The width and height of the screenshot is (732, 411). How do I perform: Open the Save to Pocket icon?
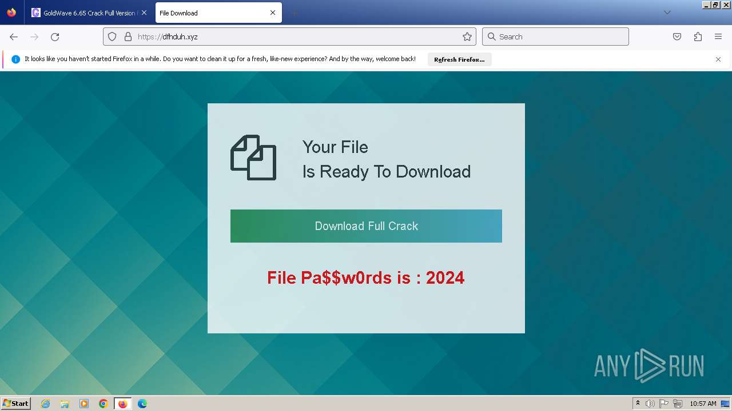pyautogui.click(x=677, y=37)
